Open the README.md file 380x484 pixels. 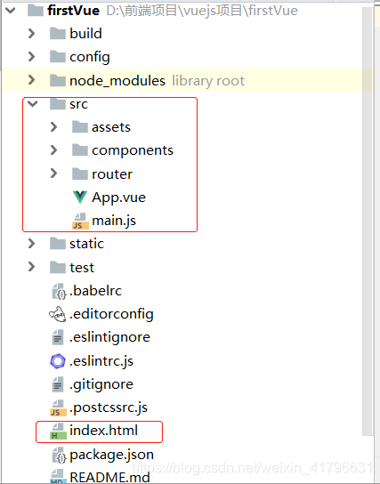click(109, 477)
